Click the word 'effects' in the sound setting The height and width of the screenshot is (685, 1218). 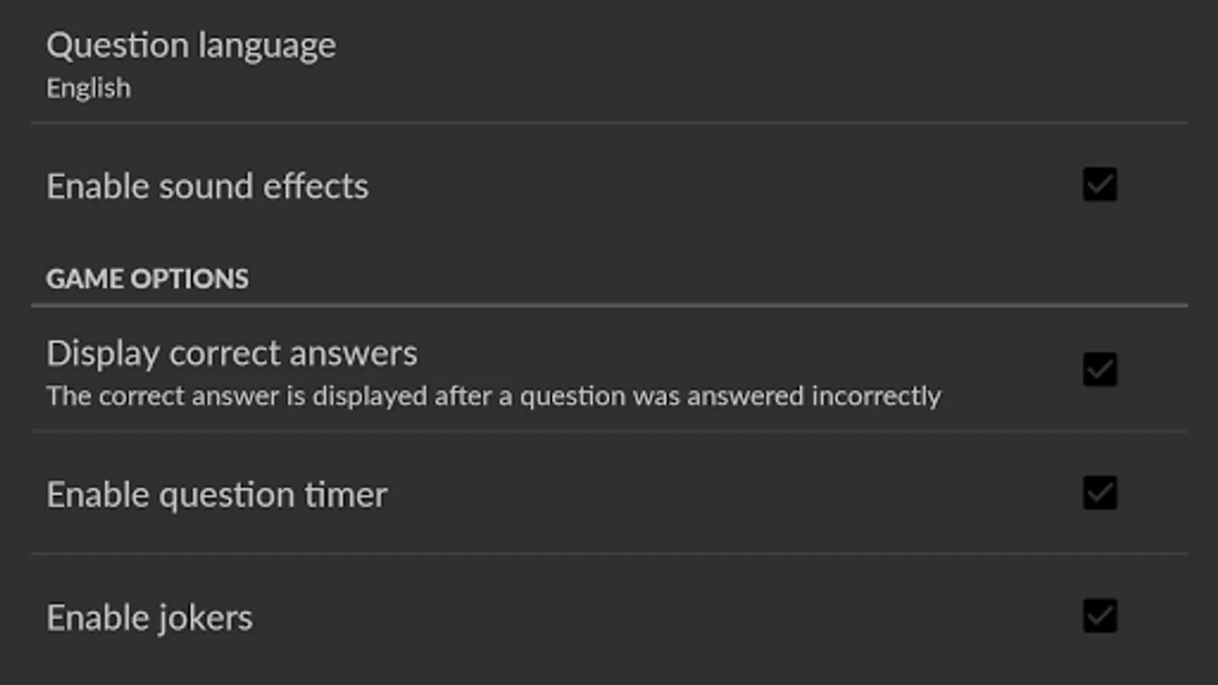pyautogui.click(x=315, y=186)
